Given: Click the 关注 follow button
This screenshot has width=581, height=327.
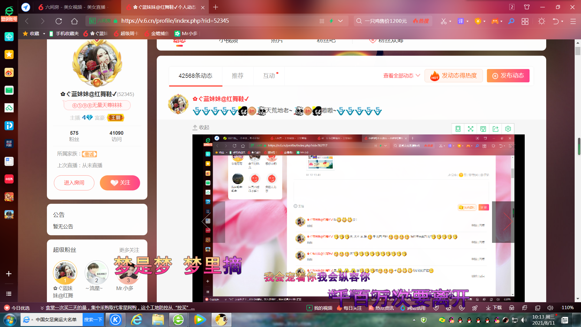Looking at the screenshot, I should click(x=120, y=183).
